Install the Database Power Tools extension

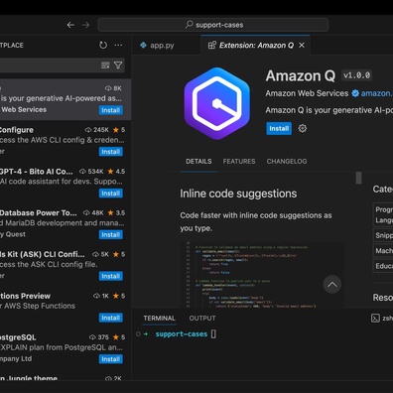[x=111, y=234]
